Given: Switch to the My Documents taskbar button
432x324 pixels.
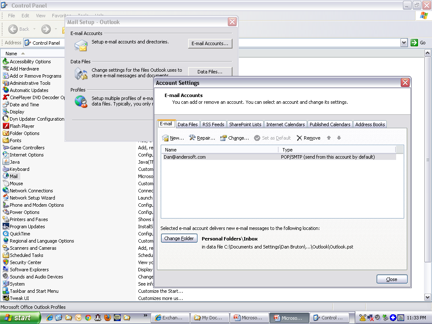Looking at the screenshot, I should pos(210,318).
